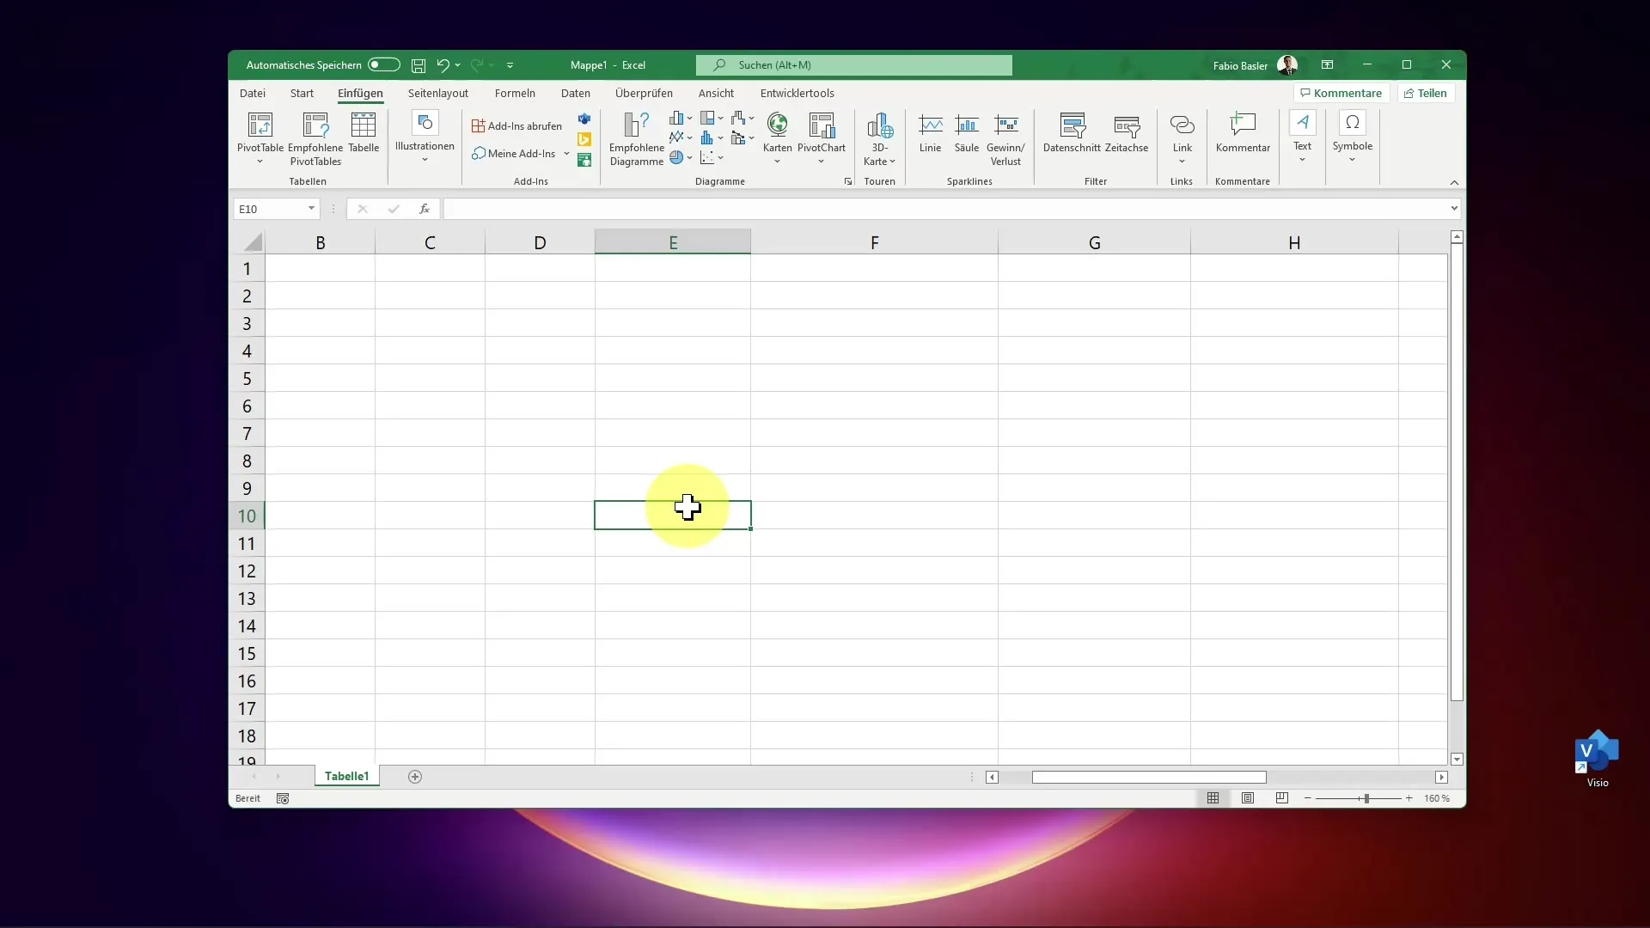The height and width of the screenshot is (928, 1650).
Task: Launch the Visio Data Visualizer add-in
Action: [x=584, y=119]
